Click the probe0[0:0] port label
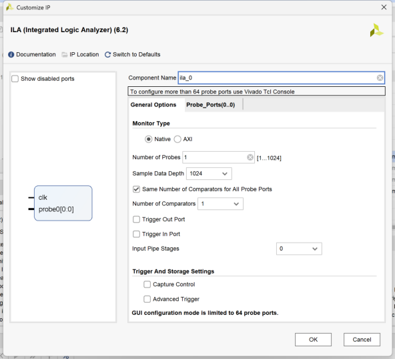395x359 pixels. (56, 209)
